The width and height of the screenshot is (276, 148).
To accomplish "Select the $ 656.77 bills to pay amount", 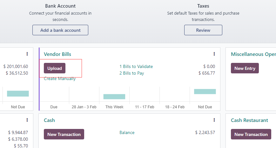I will (207, 73).
